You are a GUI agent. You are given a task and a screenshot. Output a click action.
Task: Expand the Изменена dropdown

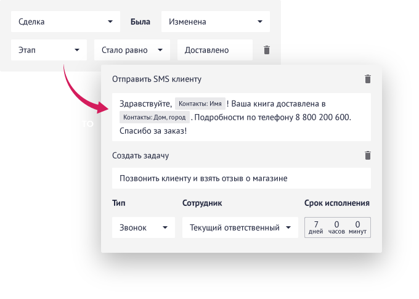click(215, 22)
